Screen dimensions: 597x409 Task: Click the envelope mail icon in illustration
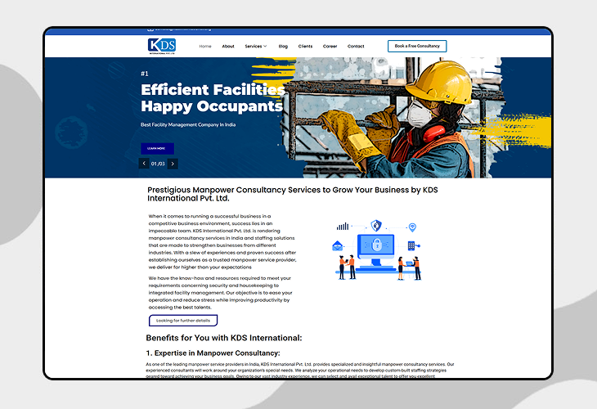(x=337, y=245)
